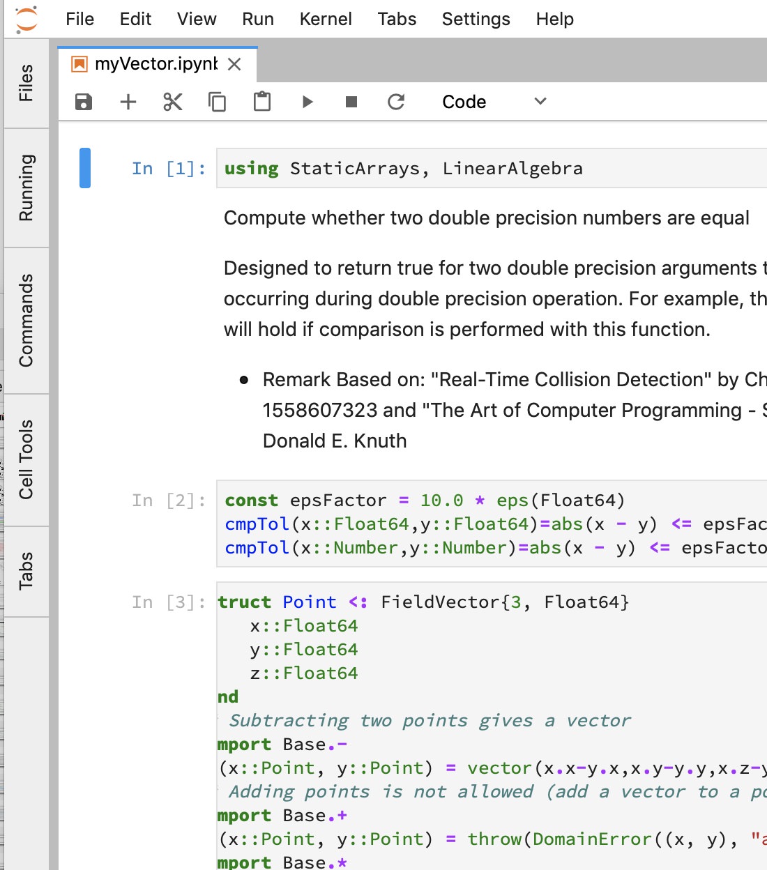Viewport: 767px width, 870px height.
Task: Open the Cell Tools sidebar panel
Action: coord(26,460)
